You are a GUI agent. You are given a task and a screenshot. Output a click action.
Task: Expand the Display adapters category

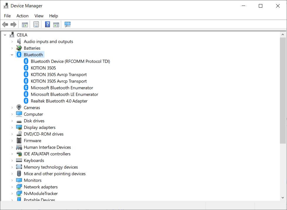12,127
